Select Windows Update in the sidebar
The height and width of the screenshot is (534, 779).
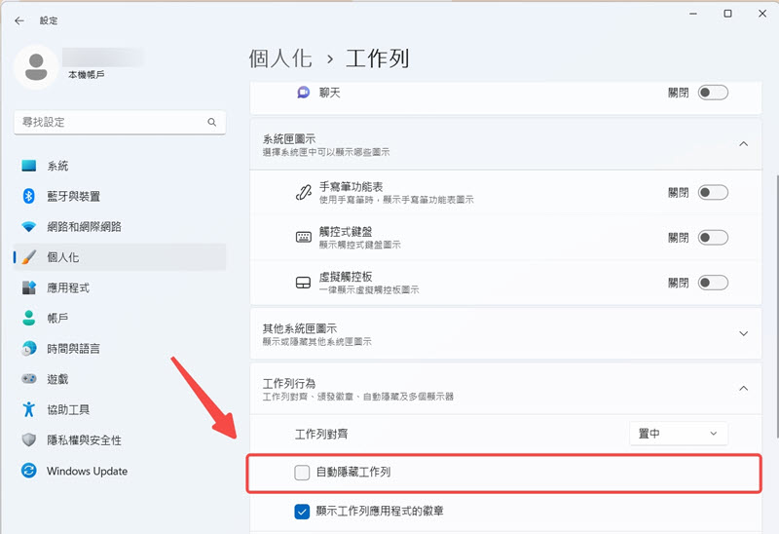pos(119,471)
